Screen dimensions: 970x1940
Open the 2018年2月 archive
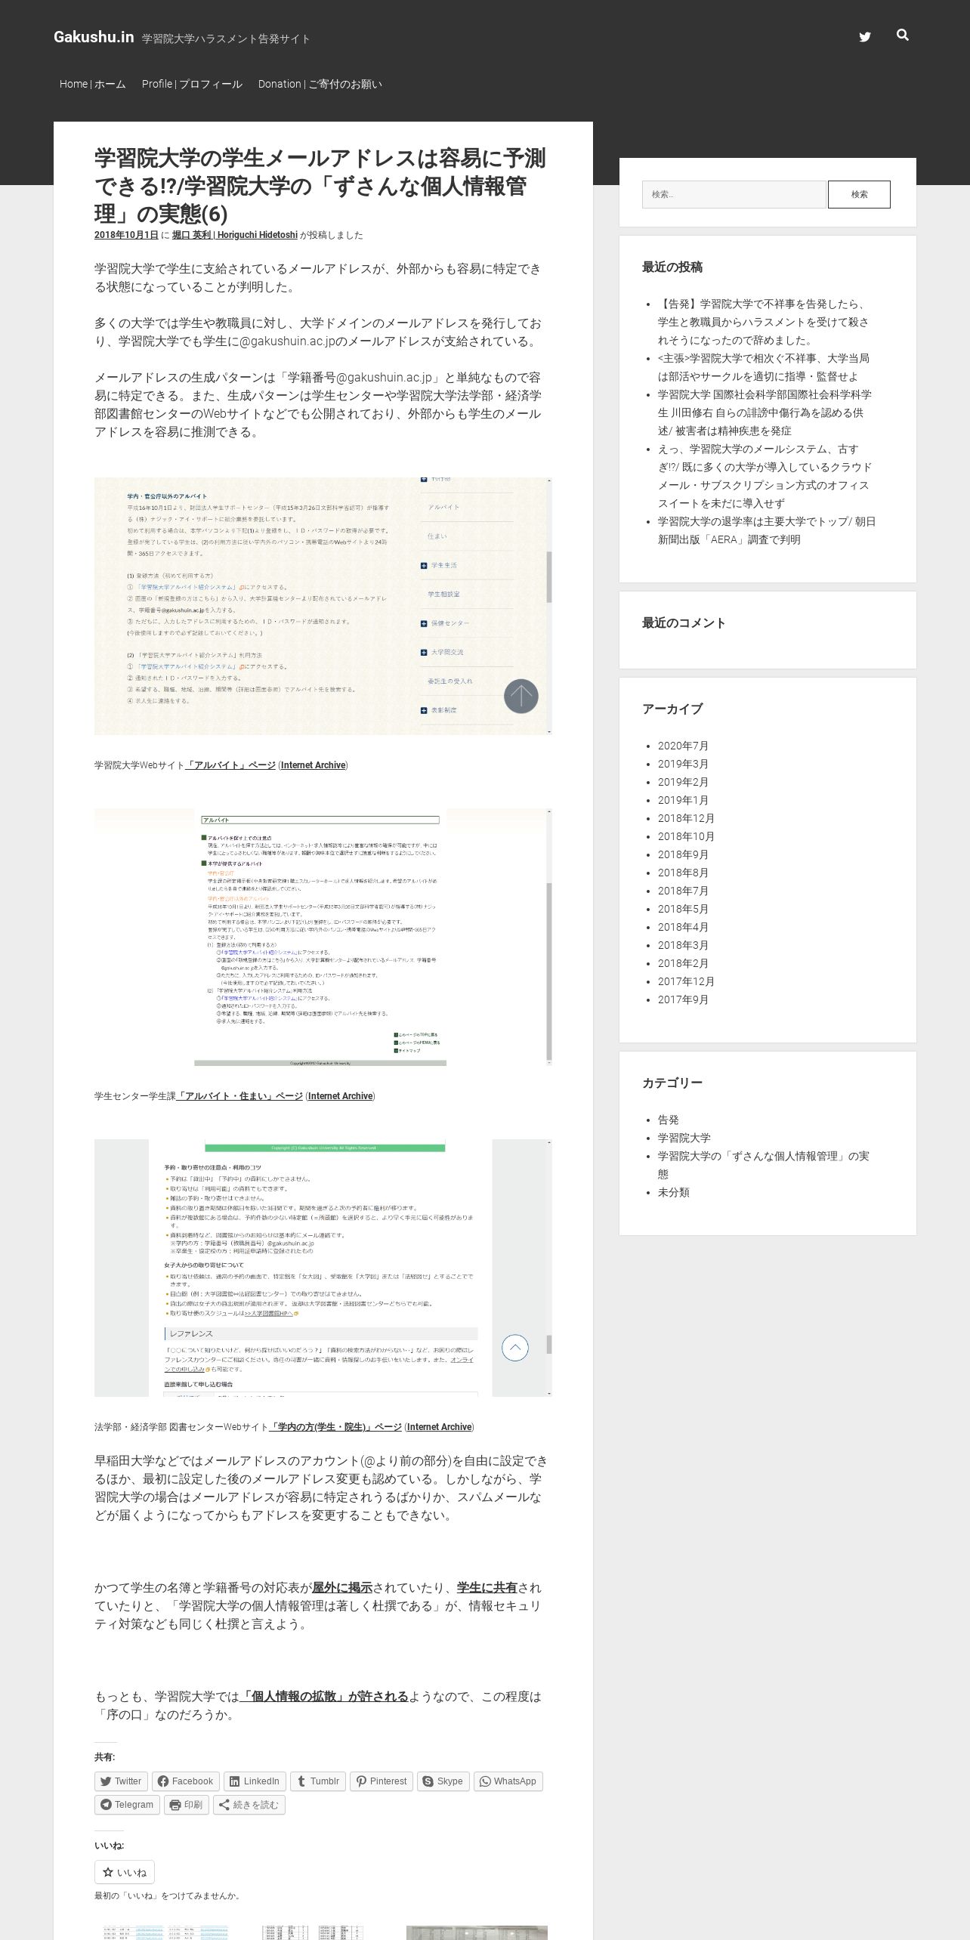pos(683,963)
